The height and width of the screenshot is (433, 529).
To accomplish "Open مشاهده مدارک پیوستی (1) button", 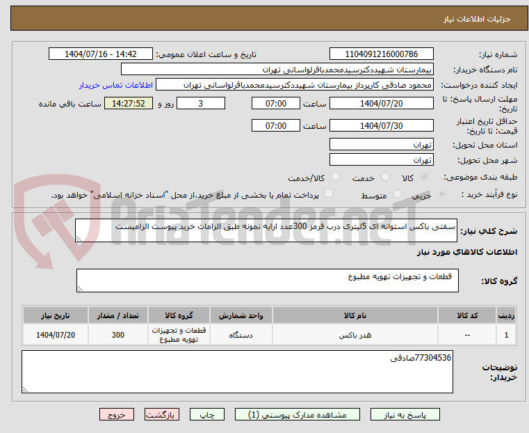I will (298, 414).
